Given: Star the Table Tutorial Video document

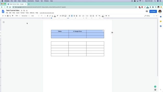Looking at the screenshot, I should [x=22, y=10].
